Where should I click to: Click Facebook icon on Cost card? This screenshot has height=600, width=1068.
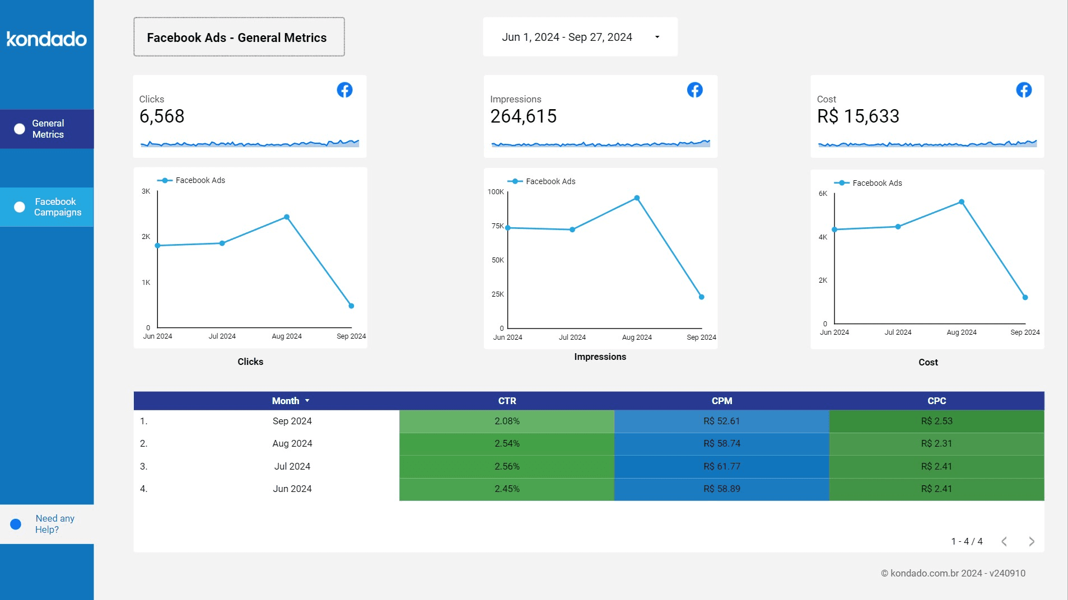(1023, 90)
